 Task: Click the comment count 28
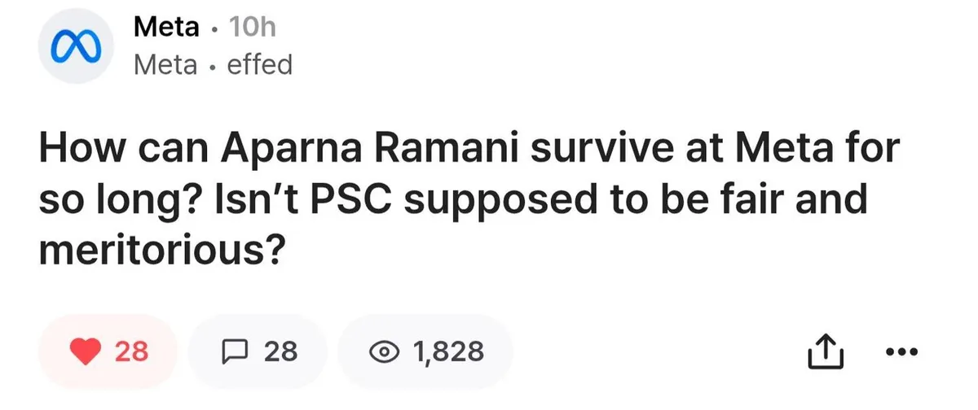tap(280, 351)
